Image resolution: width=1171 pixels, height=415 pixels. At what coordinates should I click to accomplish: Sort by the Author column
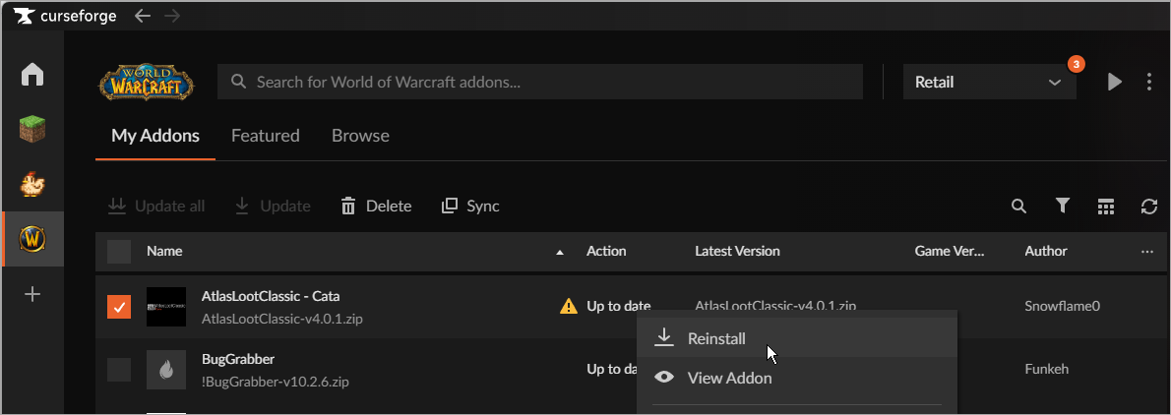[1045, 252]
